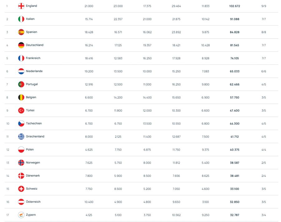This screenshot has width=281, height=222.
Task: Select the Tschechien country name
Action: click(34, 123)
